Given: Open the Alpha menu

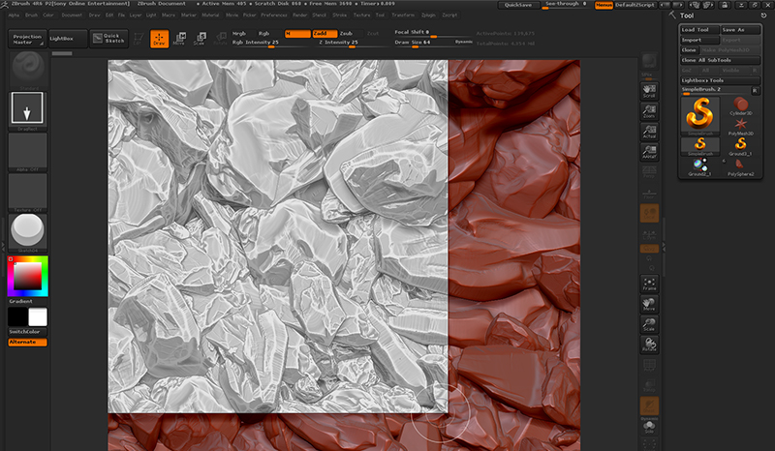Looking at the screenshot, I should tap(14, 15).
